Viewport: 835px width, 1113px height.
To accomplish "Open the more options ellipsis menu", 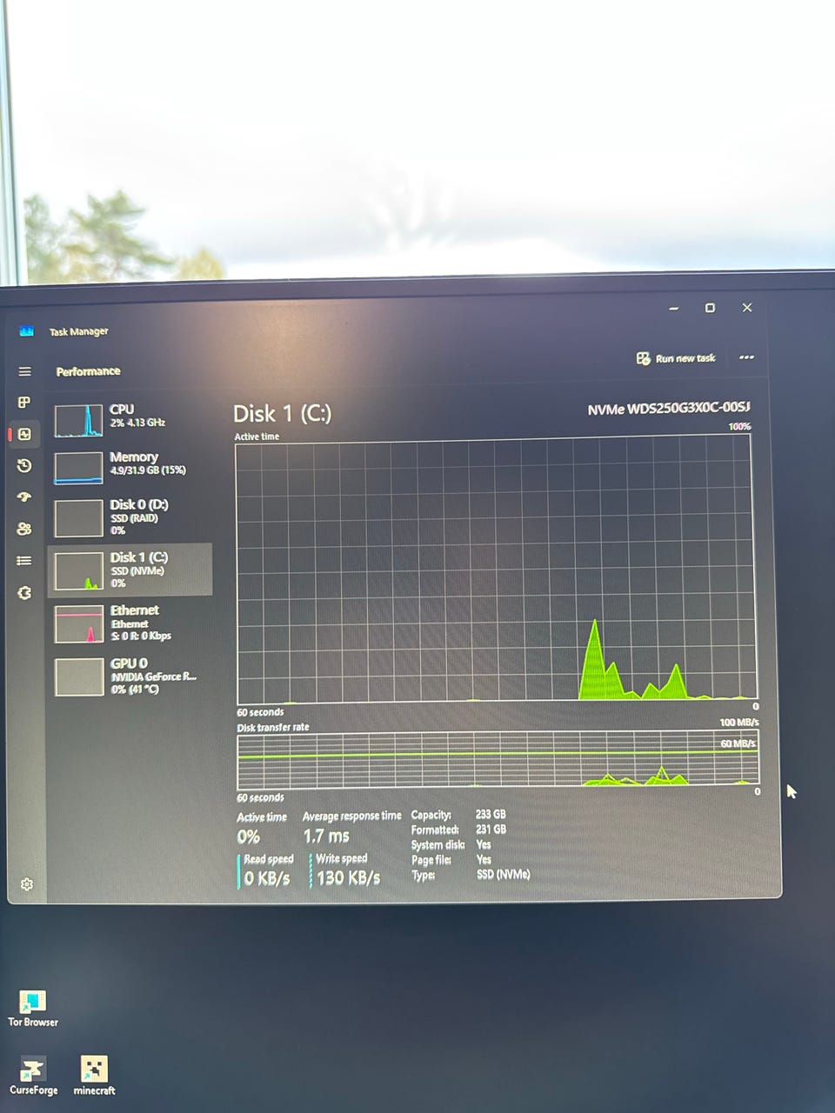I will tap(746, 357).
